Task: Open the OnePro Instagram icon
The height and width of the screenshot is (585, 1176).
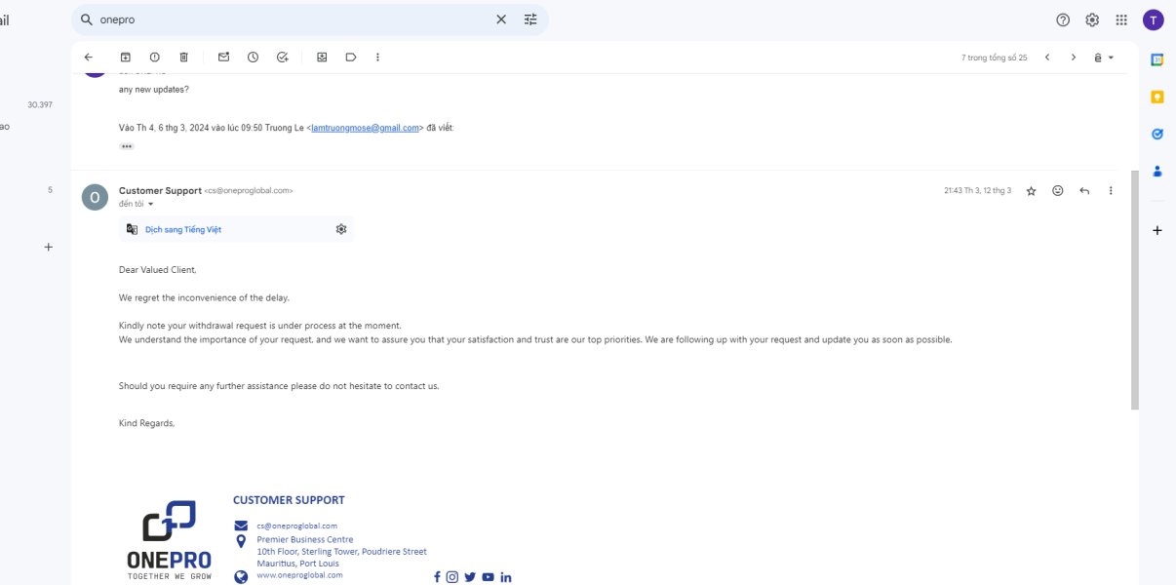Action: (452, 577)
